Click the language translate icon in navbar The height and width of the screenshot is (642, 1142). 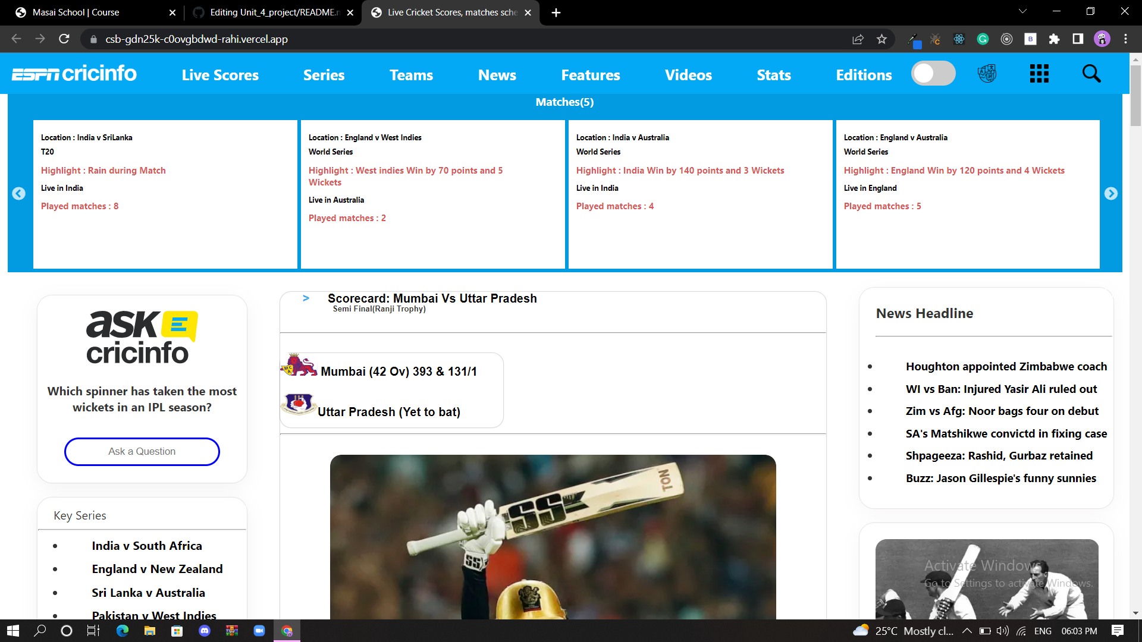pos(987,73)
